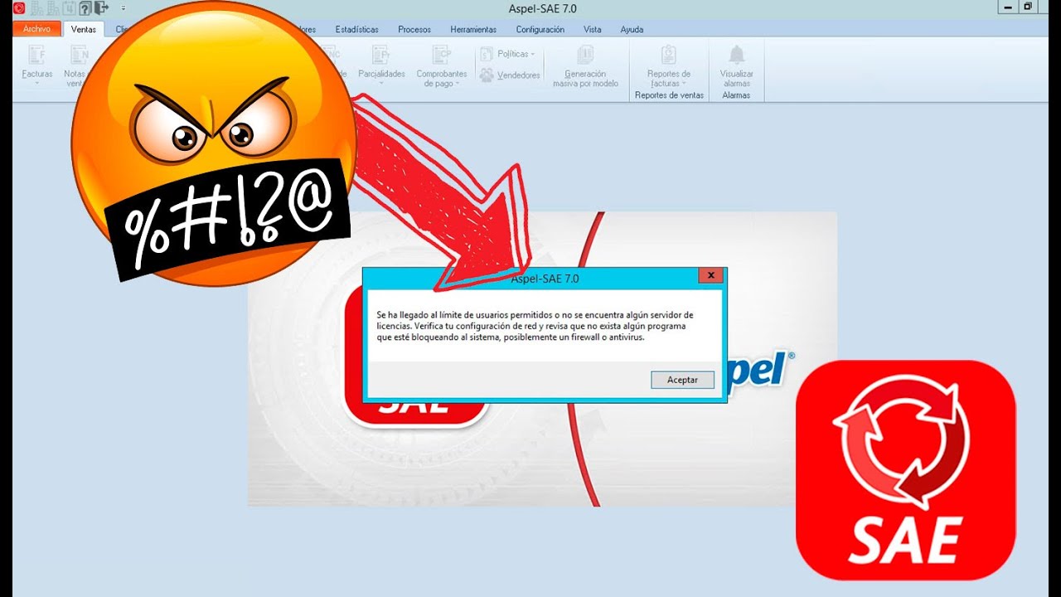This screenshot has height=597, width=1061.
Task: Click the Reportes de ventas group label
Action: click(669, 95)
